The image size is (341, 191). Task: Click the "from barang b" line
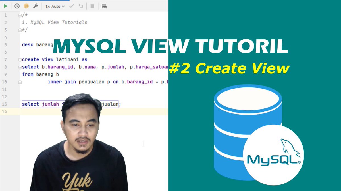40,74
